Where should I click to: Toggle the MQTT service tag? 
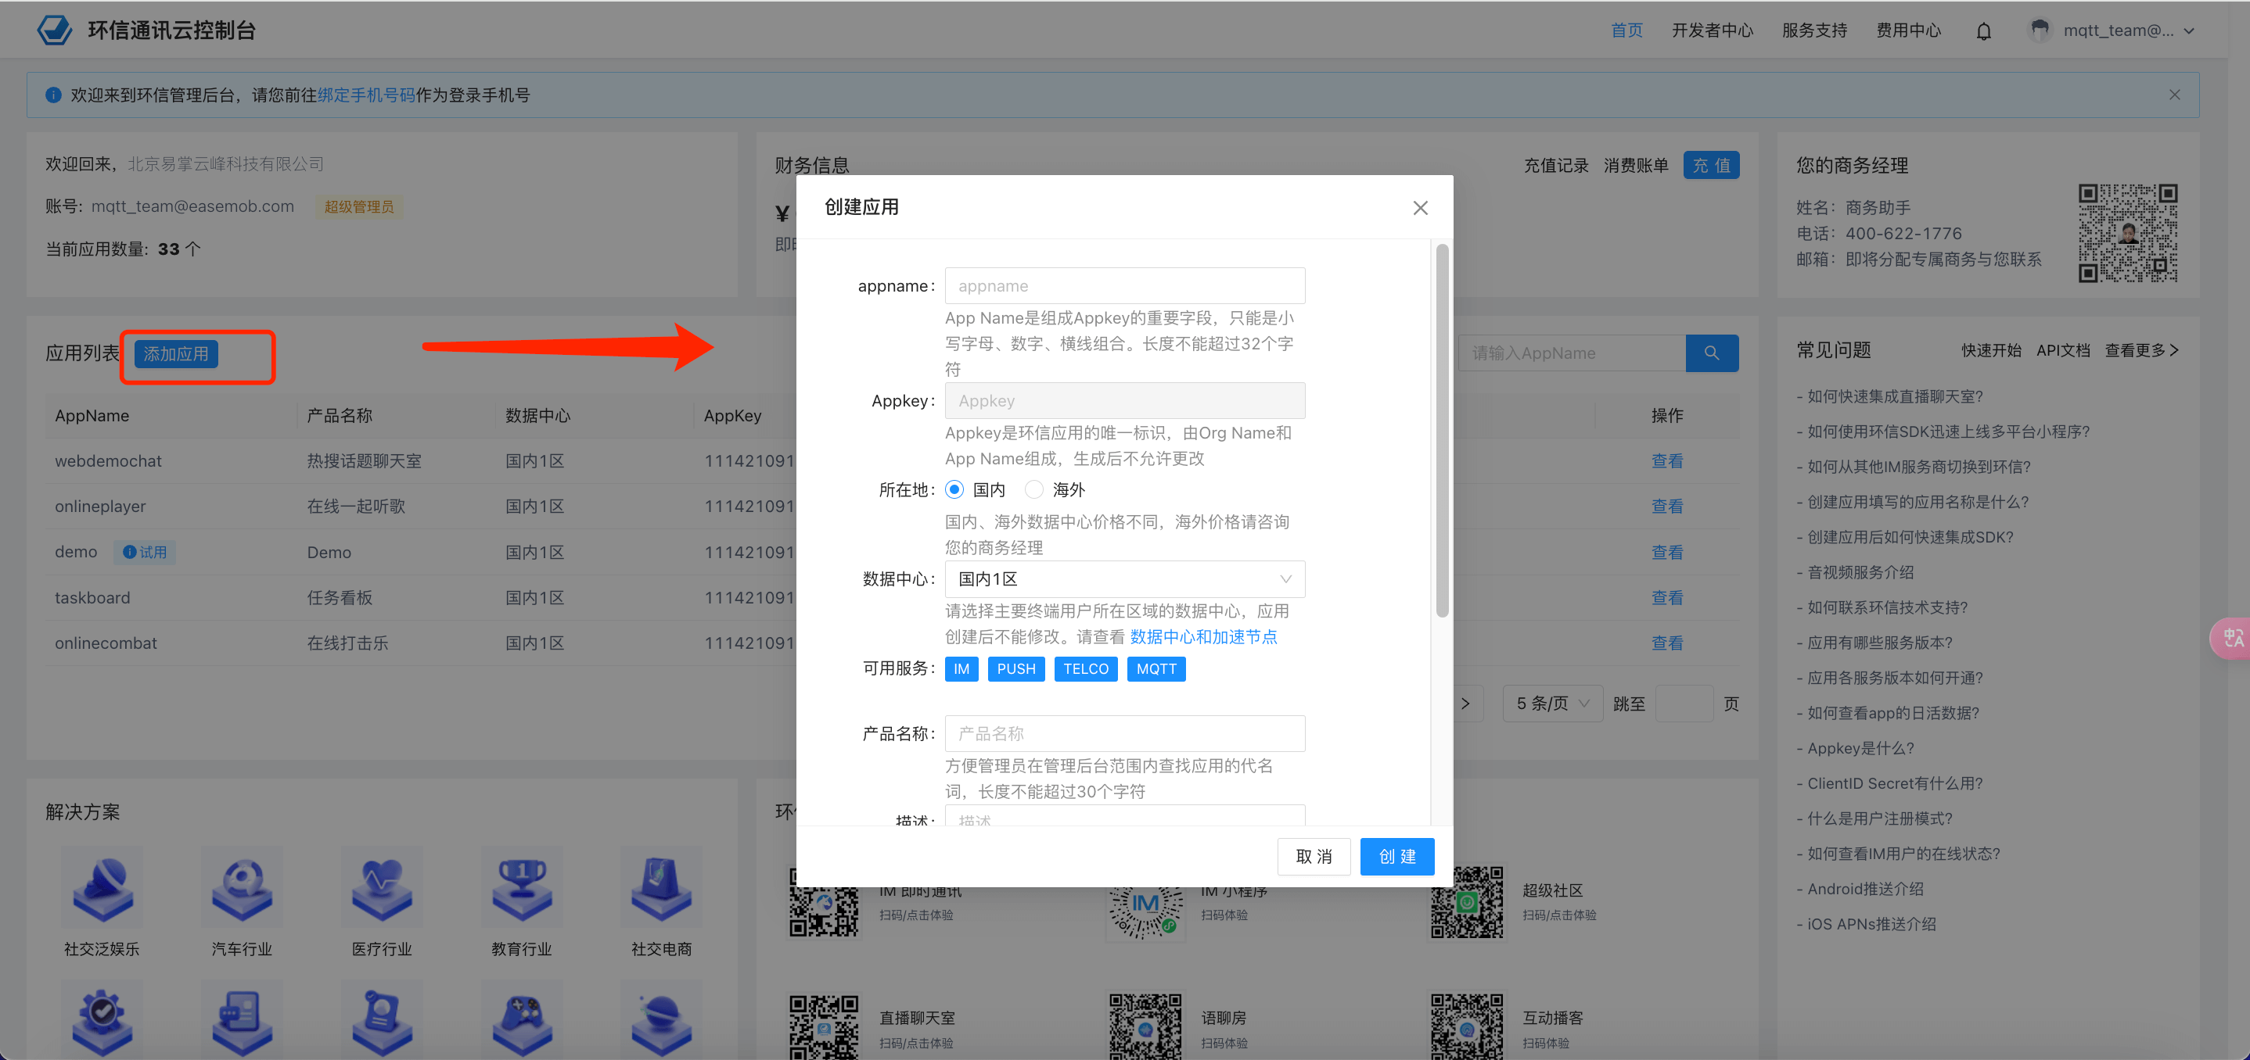[x=1156, y=669]
